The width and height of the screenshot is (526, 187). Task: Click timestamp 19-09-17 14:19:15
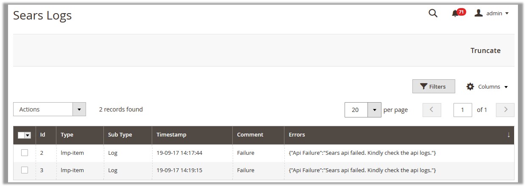pos(179,170)
